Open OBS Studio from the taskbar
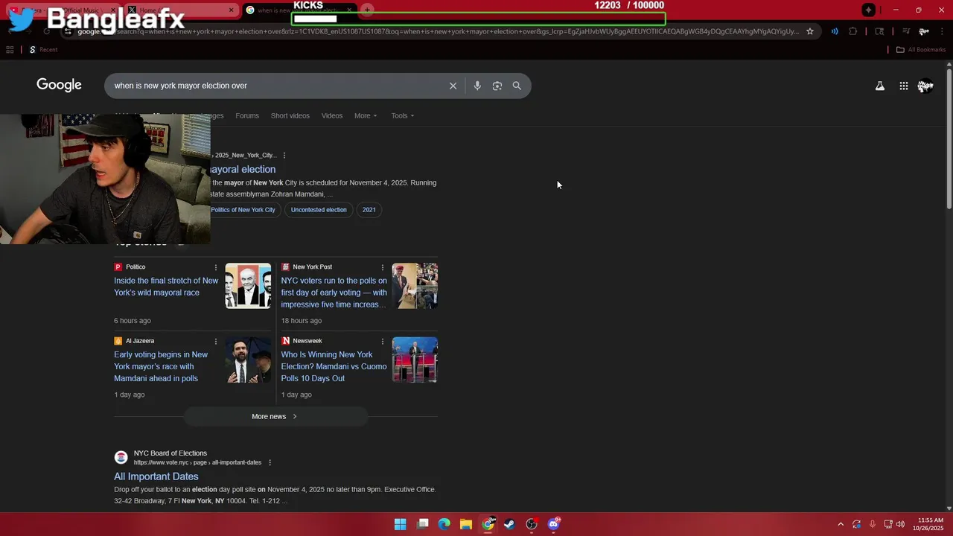This screenshot has width=953, height=536. coord(531,524)
